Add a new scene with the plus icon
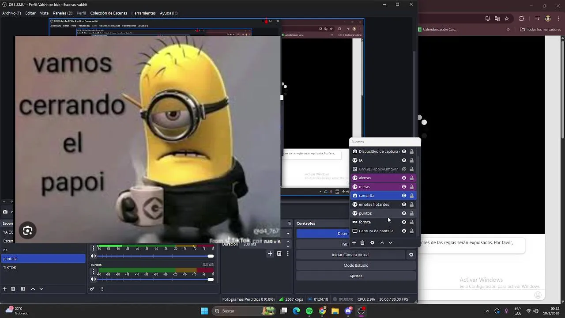The width and height of the screenshot is (565, 318). pos(5,289)
